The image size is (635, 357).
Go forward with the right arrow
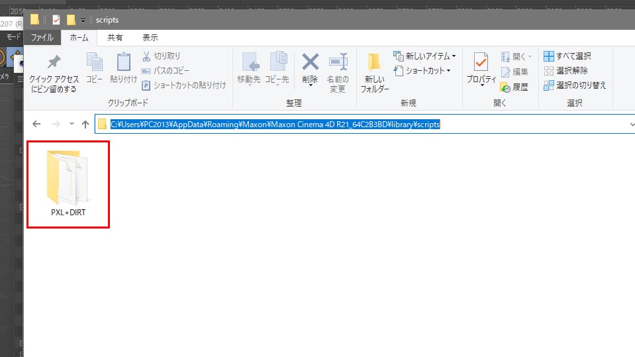[56, 124]
